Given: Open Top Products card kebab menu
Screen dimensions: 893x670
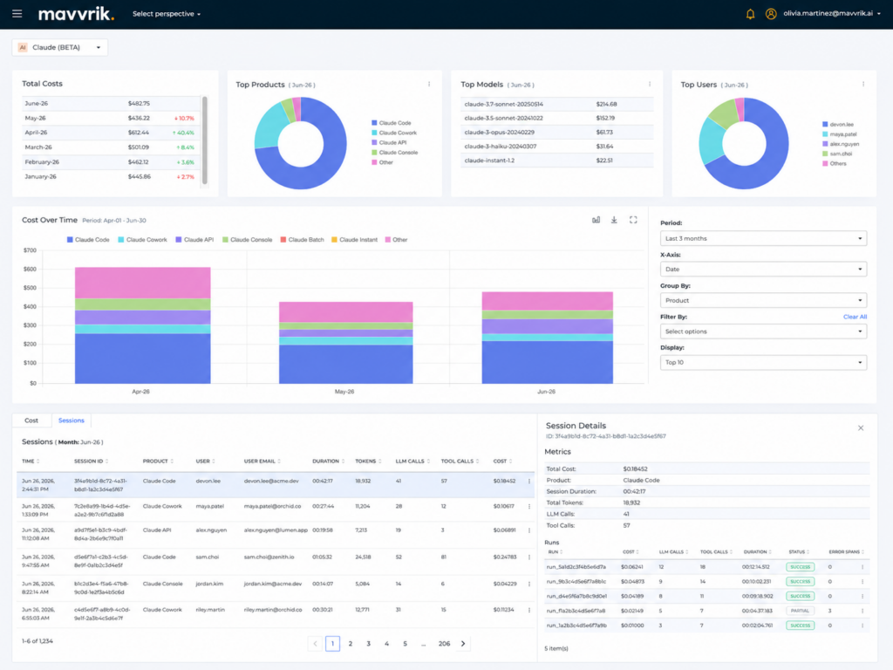Looking at the screenshot, I should tap(429, 85).
